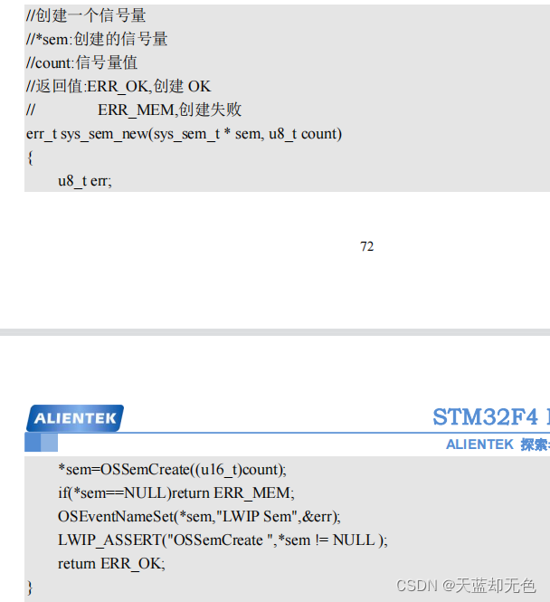Image resolution: width=550 pixels, height=602 pixels.
Task: Click the ERR_OK return-value comment line
Action: tap(119, 86)
